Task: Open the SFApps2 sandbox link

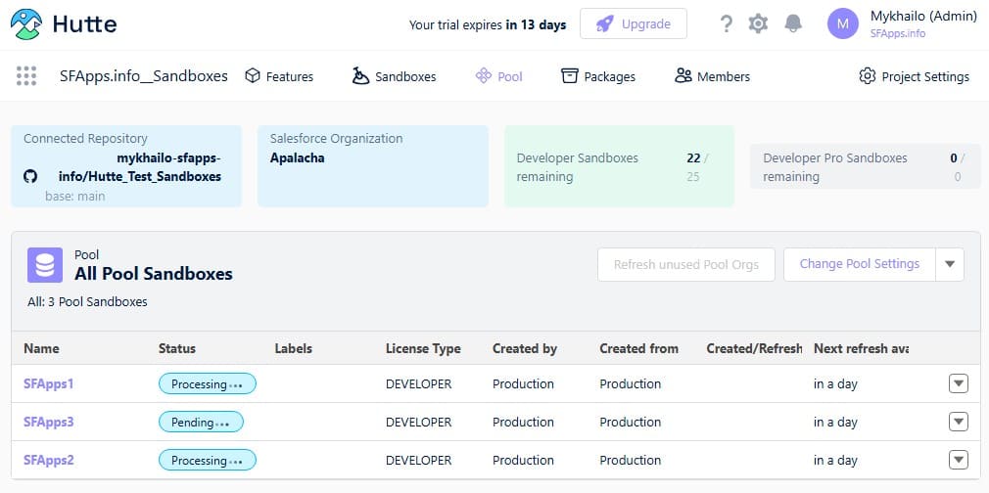Action: 49,460
